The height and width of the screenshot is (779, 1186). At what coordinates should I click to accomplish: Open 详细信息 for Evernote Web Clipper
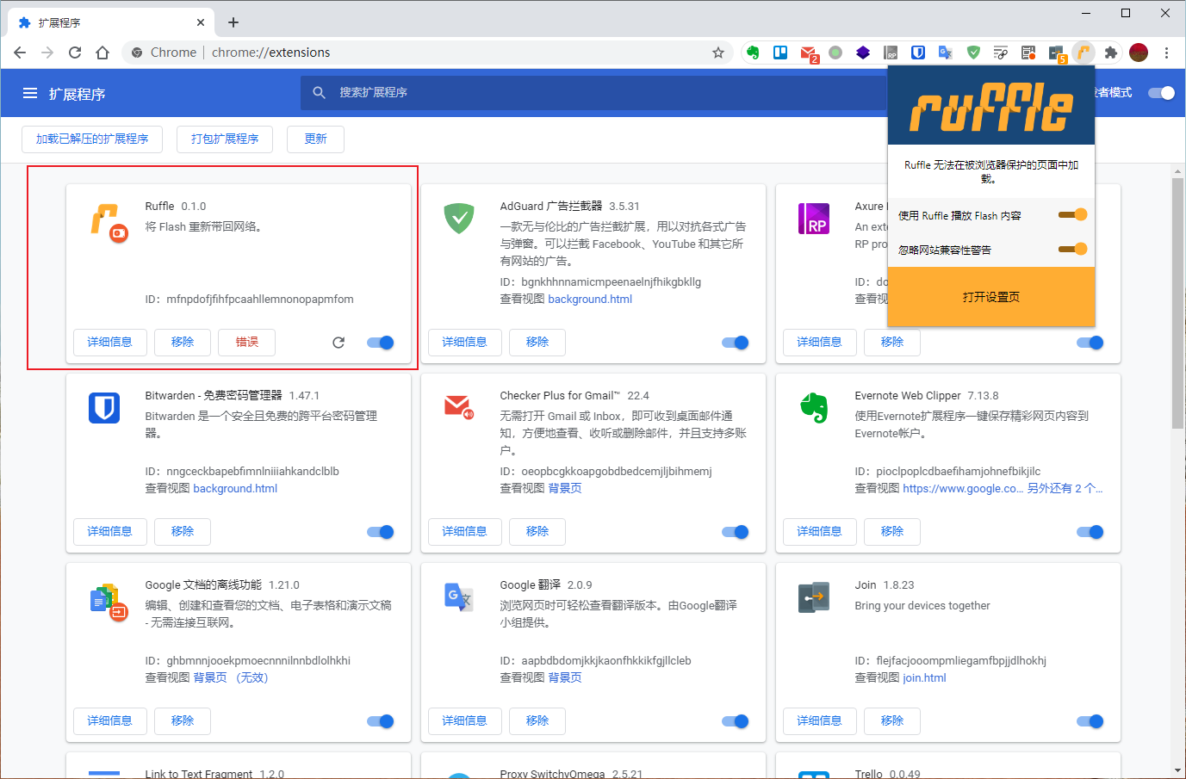coord(819,531)
